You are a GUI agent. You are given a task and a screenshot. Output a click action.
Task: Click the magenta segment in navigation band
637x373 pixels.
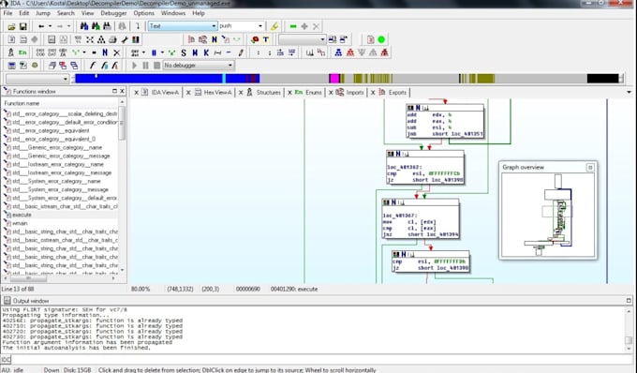(x=333, y=79)
